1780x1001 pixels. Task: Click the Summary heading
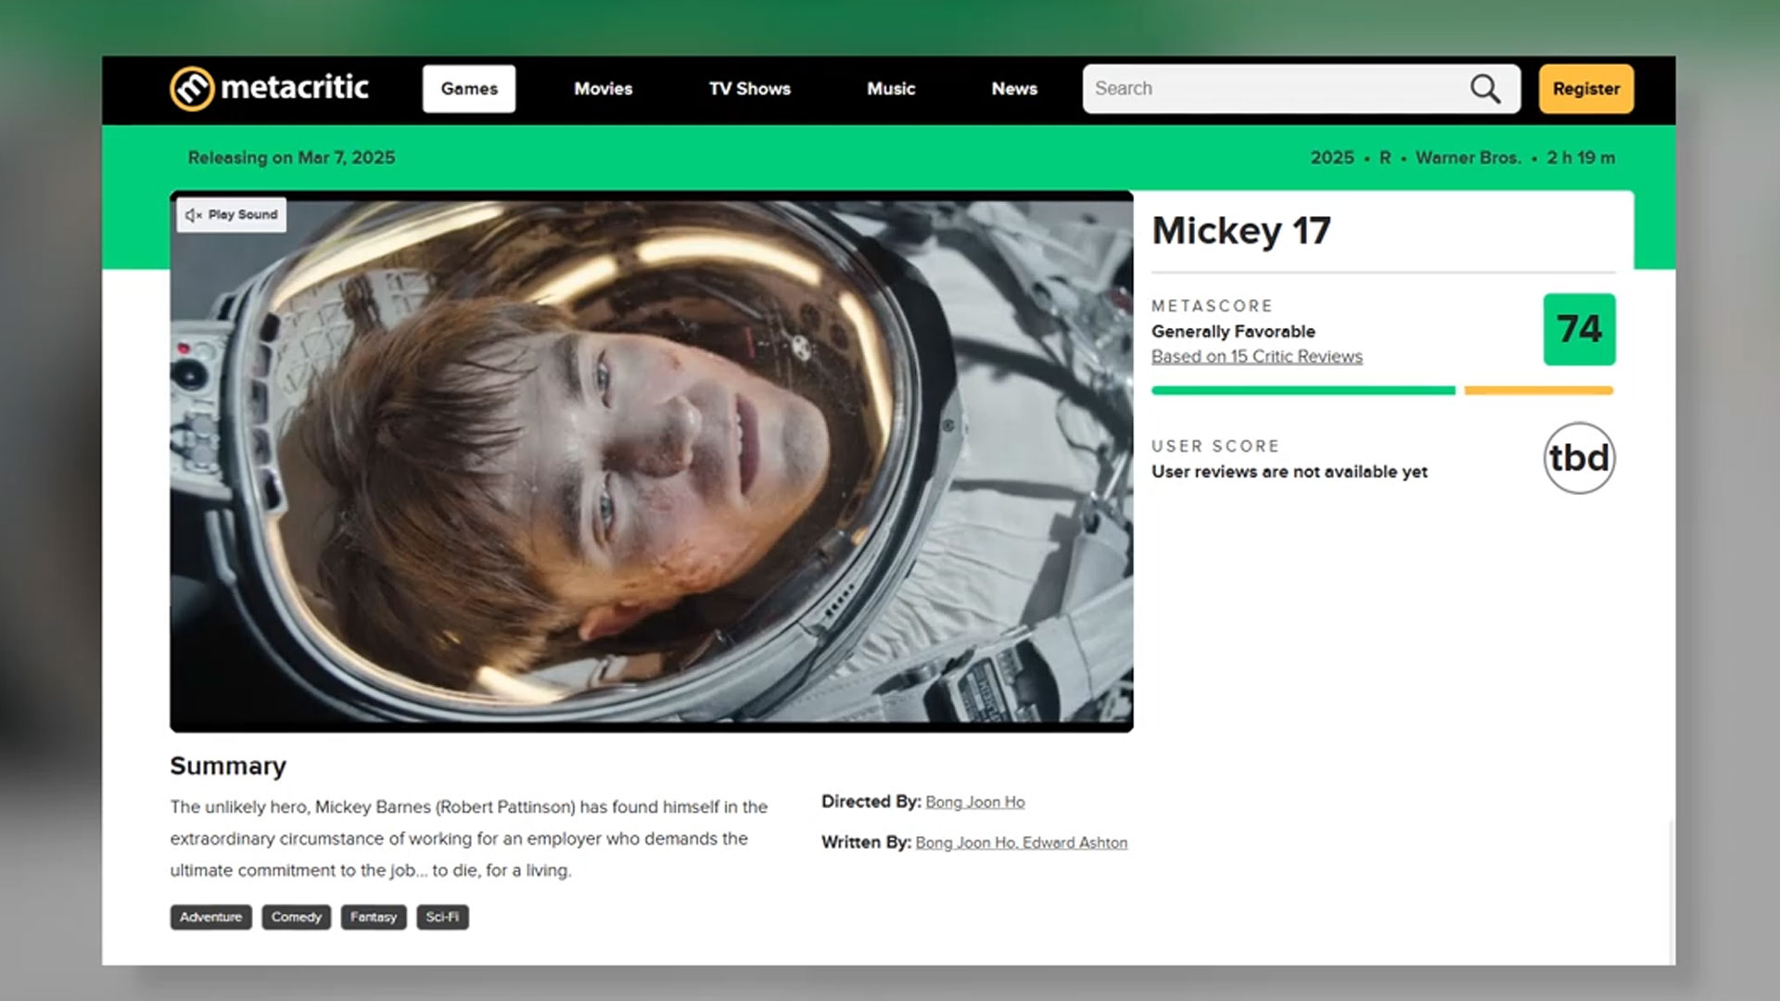pos(228,767)
